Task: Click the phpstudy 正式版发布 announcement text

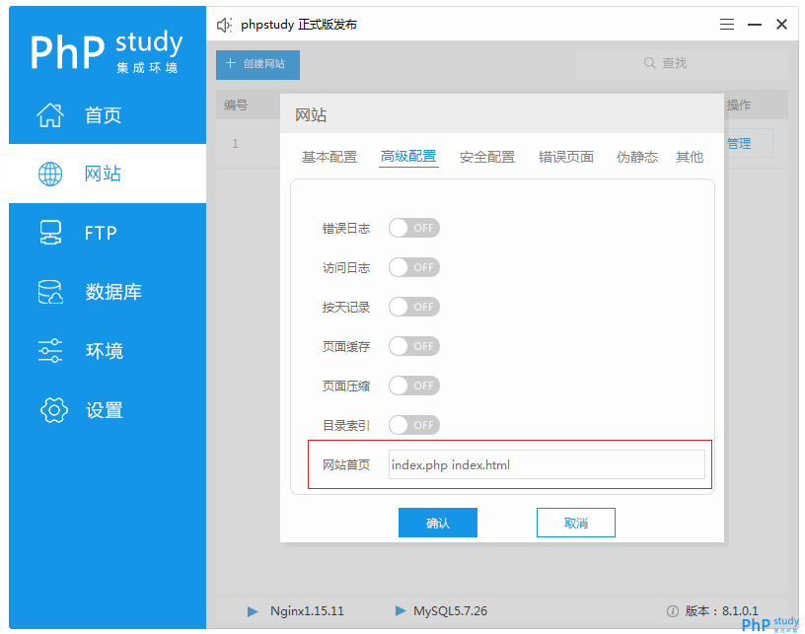Action: [298, 25]
